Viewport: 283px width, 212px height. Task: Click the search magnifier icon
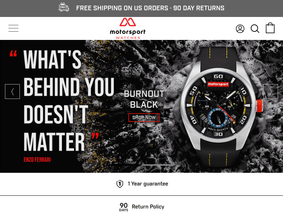(255, 29)
